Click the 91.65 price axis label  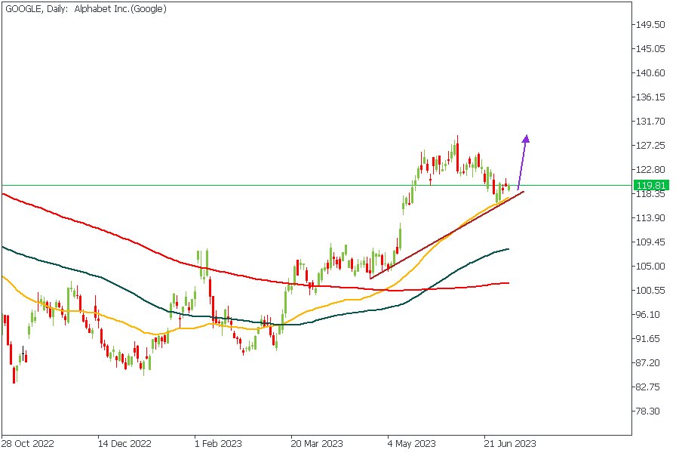(650, 339)
